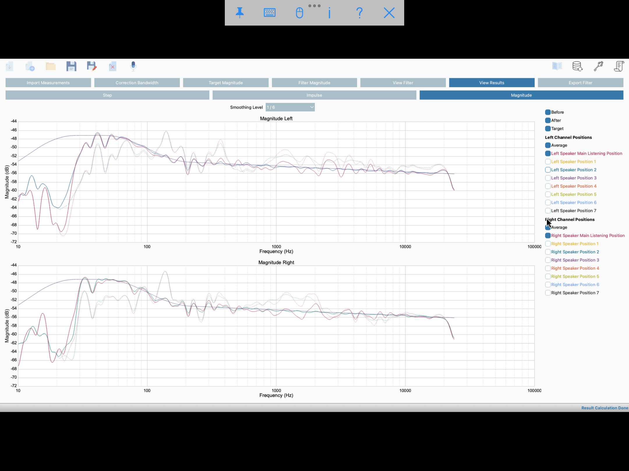Click the Magnitude Right chart title
The width and height of the screenshot is (629, 471).
click(x=276, y=263)
